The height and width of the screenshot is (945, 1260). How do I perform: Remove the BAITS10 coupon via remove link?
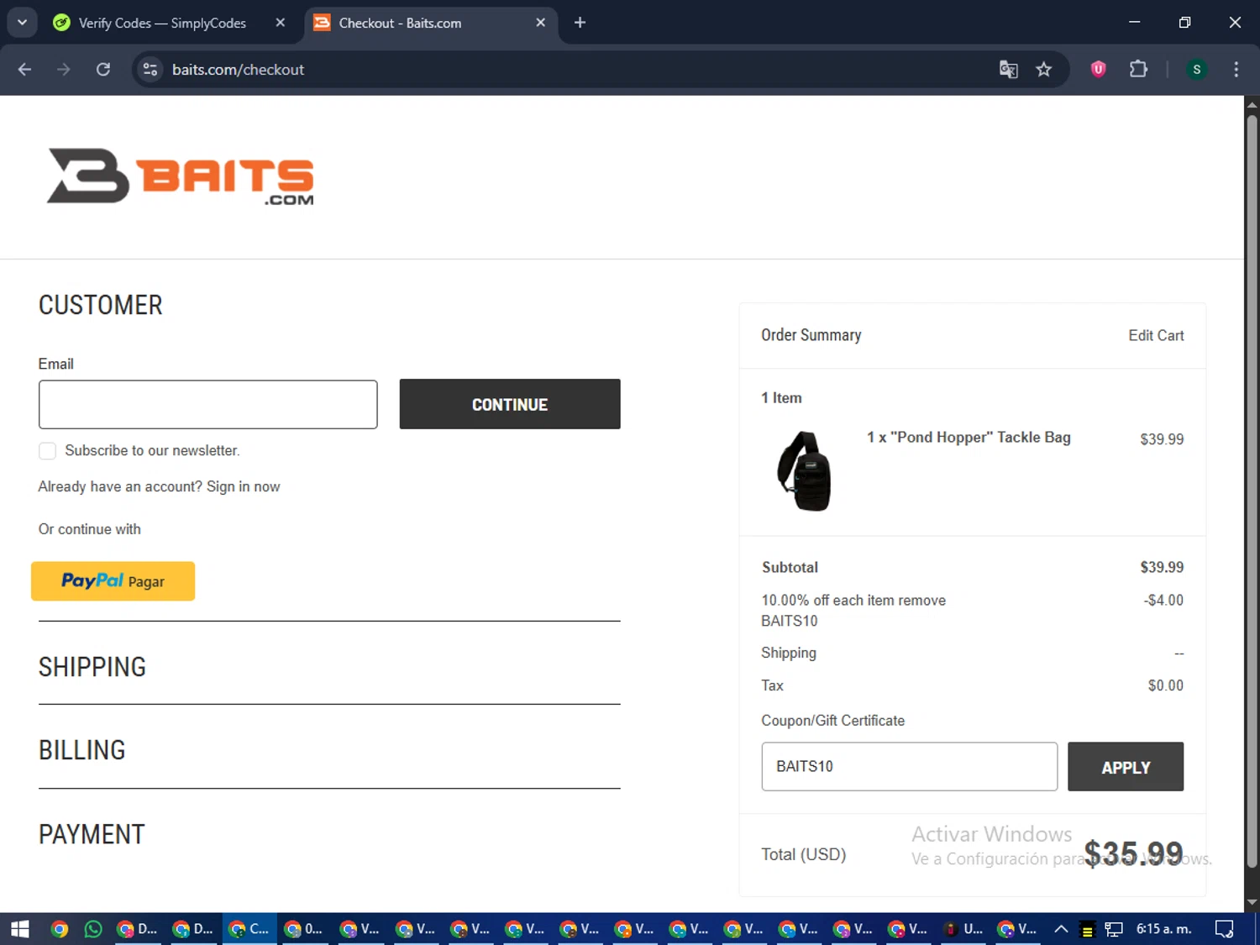click(x=921, y=601)
